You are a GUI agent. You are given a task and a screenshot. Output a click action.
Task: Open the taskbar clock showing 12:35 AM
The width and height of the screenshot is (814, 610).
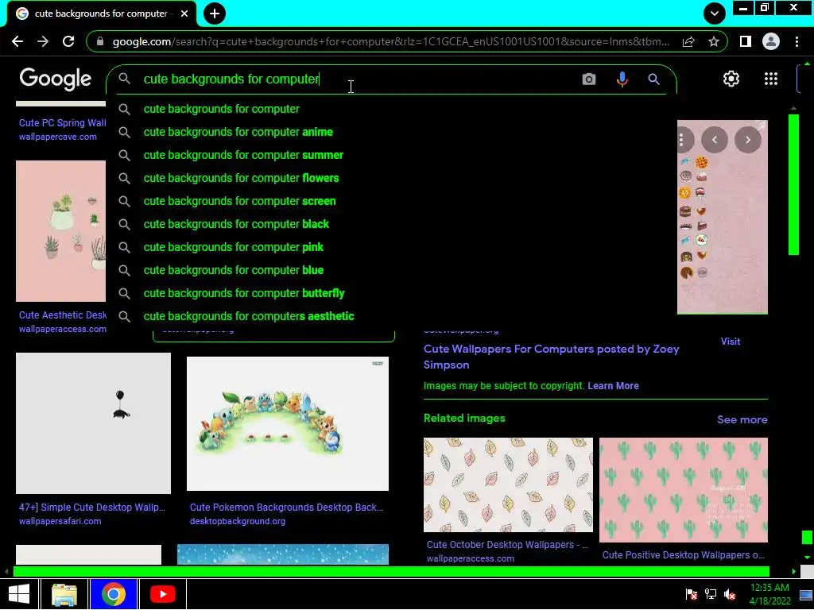[x=769, y=594]
